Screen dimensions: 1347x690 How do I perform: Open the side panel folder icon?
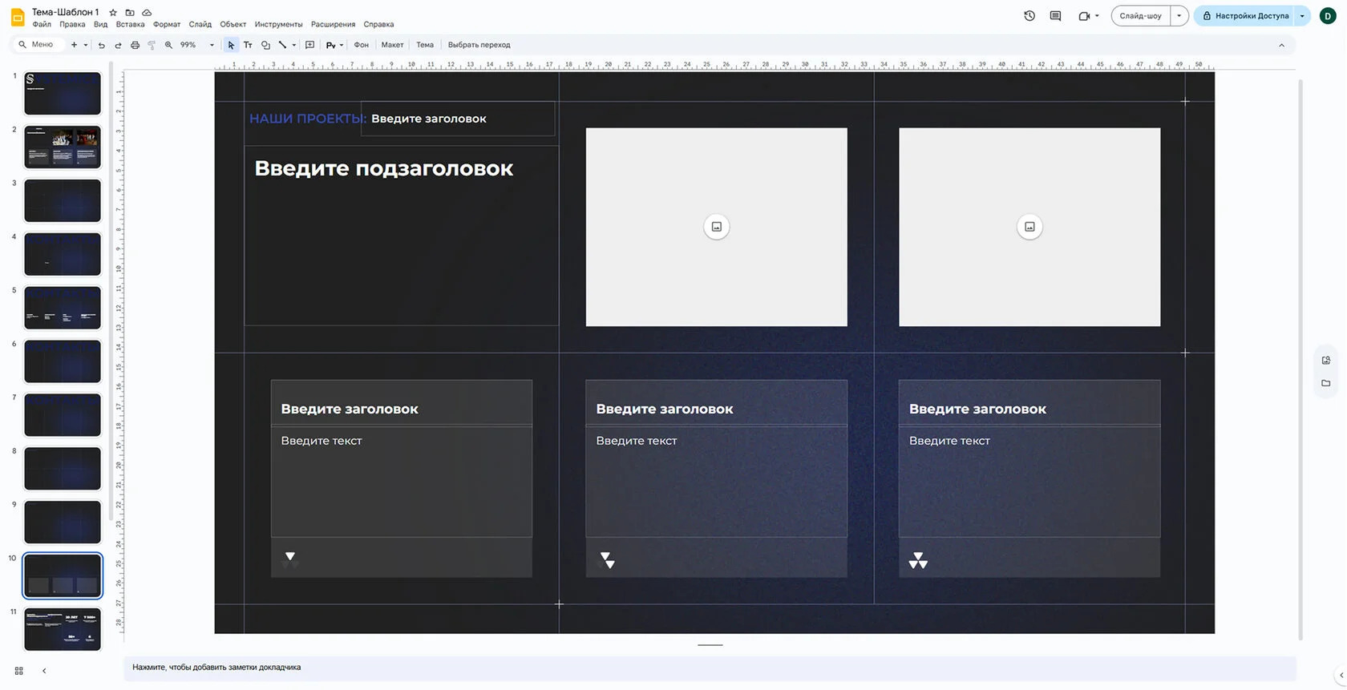pyautogui.click(x=1326, y=383)
